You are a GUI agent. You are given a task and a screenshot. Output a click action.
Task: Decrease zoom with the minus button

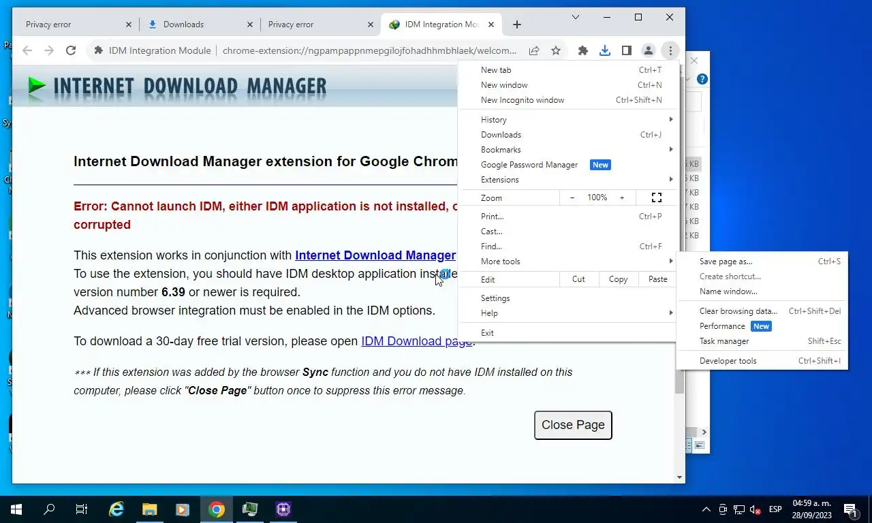pyautogui.click(x=572, y=197)
